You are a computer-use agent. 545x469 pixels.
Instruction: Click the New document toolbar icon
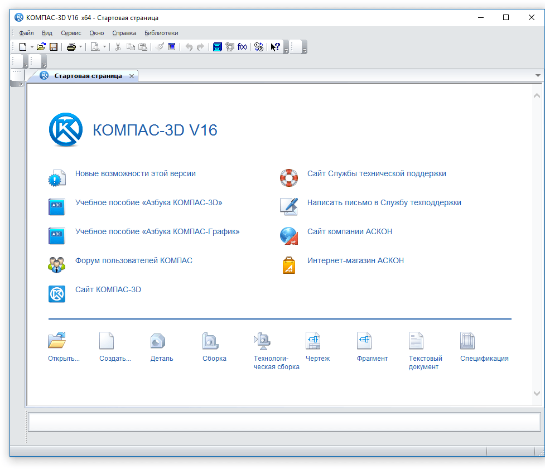[x=23, y=47]
